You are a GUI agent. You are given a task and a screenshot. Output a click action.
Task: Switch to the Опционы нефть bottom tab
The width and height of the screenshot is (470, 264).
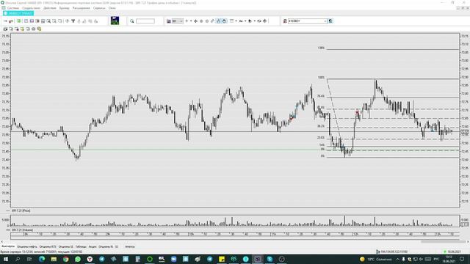tap(27, 246)
